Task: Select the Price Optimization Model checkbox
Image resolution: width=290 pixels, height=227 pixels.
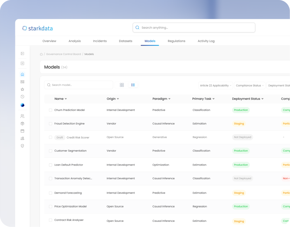Action: tap(51, 207)
